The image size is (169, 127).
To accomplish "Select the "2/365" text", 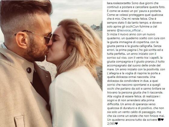I will point(111,124).
